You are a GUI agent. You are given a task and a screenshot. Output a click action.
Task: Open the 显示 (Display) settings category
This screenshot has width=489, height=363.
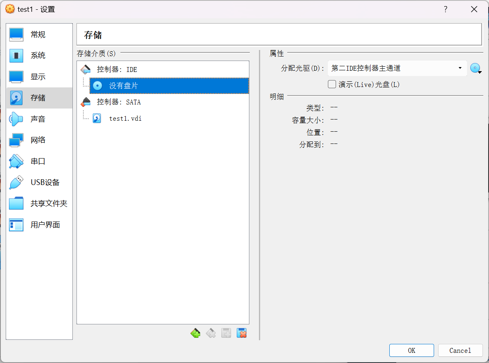(39, 77)
